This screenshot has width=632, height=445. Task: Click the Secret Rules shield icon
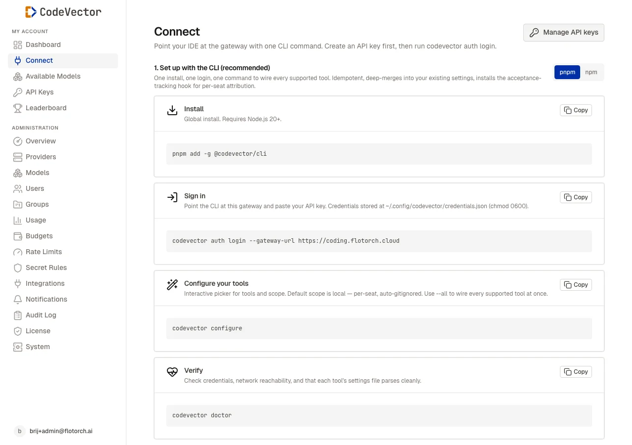[18, 268]
